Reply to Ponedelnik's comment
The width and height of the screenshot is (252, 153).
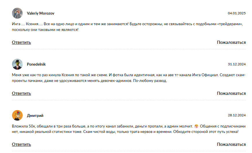(22, 93)
